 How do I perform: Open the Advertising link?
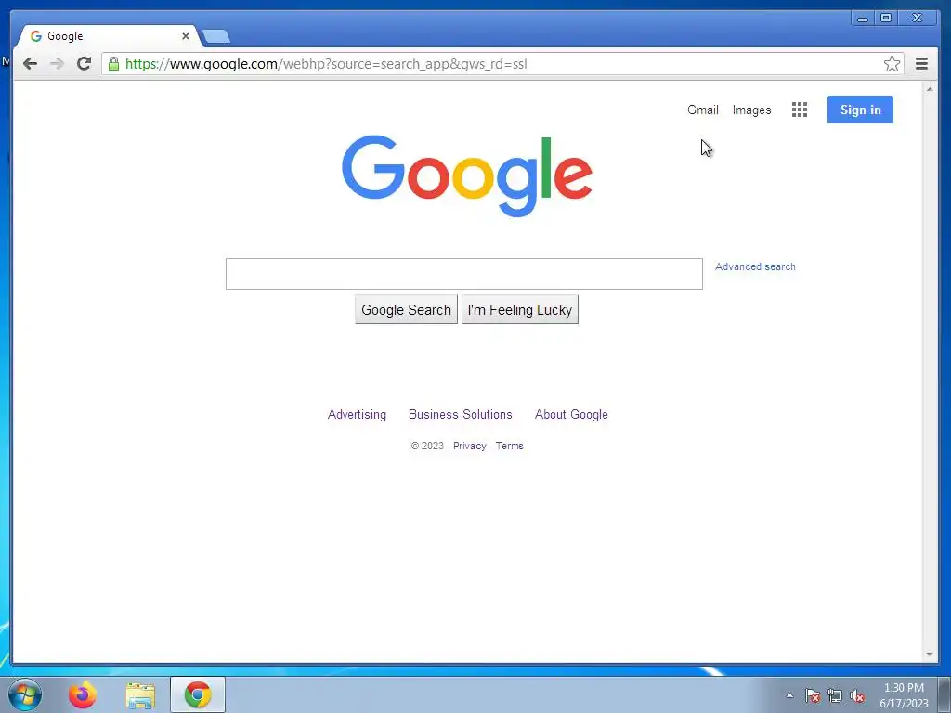[357, 415]
